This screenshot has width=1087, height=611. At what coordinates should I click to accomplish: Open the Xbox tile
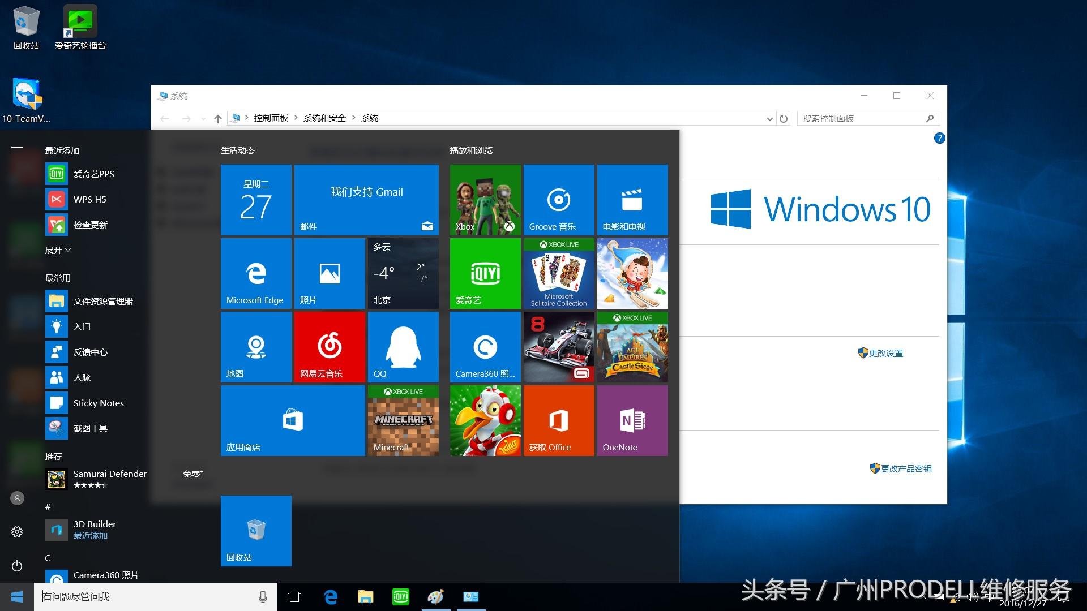pos(485,200)
